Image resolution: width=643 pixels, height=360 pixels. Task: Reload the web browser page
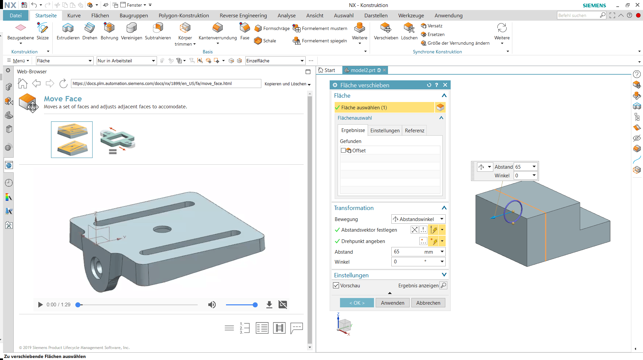(x=63, y=84)
